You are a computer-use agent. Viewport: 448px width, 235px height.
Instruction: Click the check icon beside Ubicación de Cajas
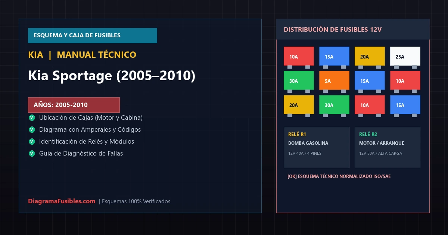click(x=32, y=118)
